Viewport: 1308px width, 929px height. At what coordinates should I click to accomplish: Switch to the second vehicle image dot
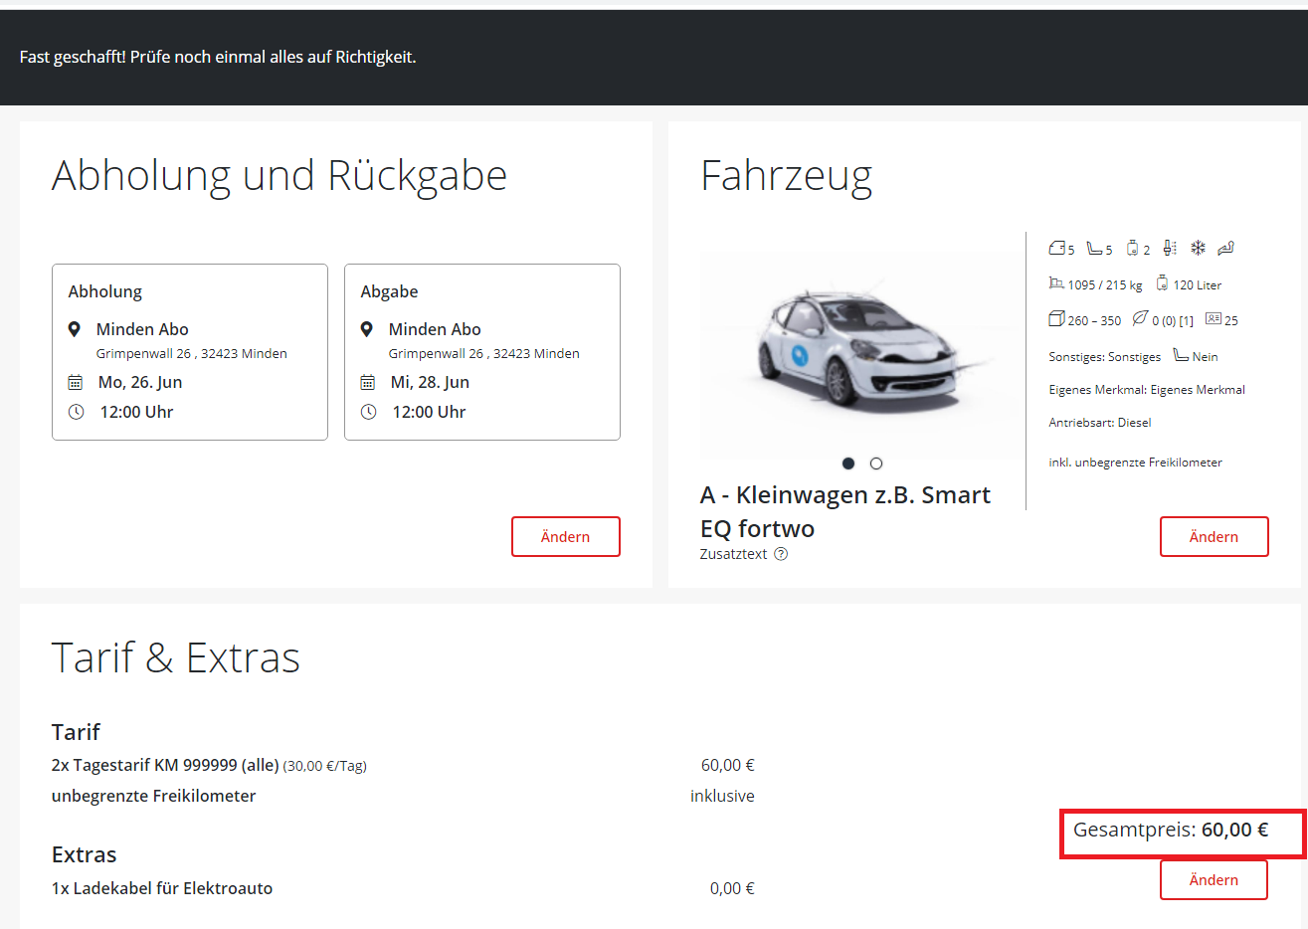876,464
